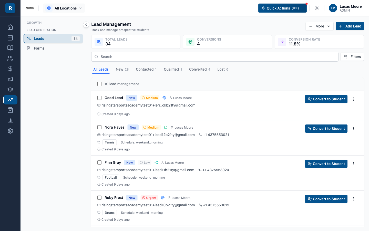369x231 pixels.
Task: Open the open-book icon in sidebar
Action: [10, 48]
